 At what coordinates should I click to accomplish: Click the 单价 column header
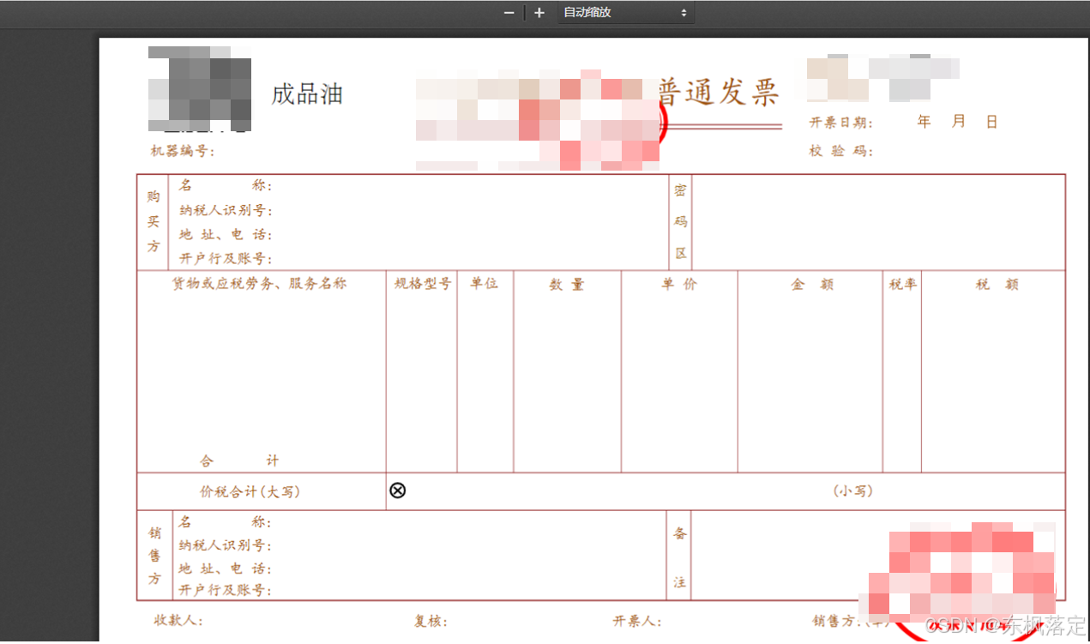tap(679, 285)
